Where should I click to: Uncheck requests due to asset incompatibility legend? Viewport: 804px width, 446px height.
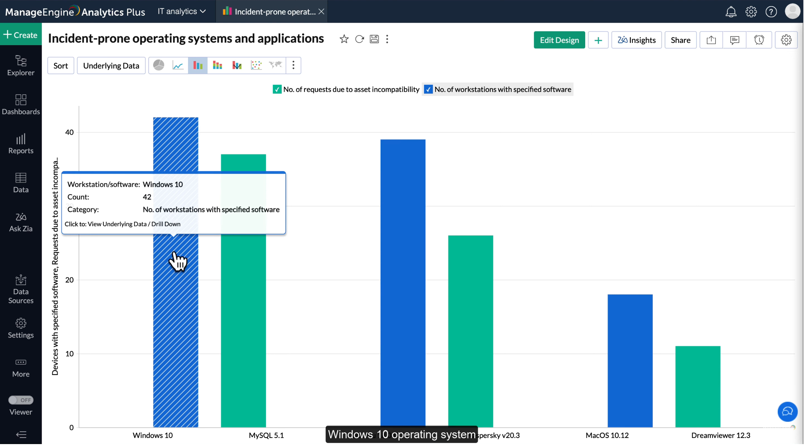pyautogui.click(x=277, y=90)
